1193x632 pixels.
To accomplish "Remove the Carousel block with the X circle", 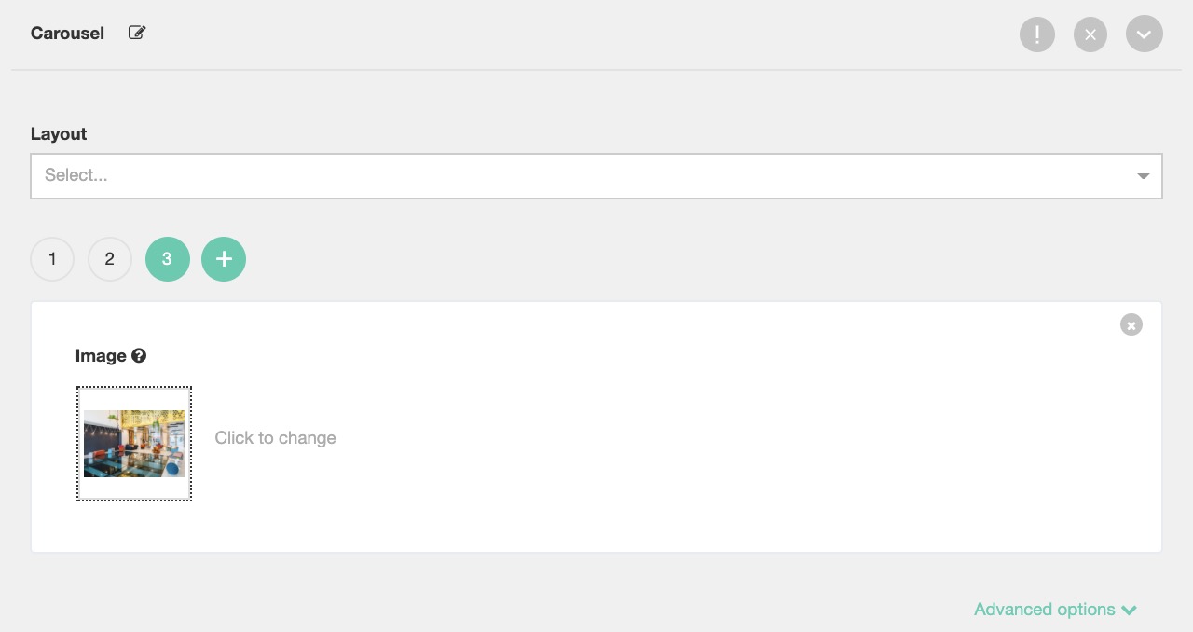I will [x=1090, y=35].
